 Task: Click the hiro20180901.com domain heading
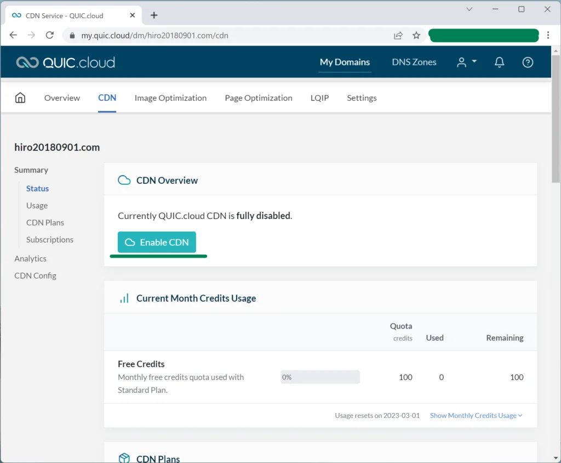click(x=57, y=147)
